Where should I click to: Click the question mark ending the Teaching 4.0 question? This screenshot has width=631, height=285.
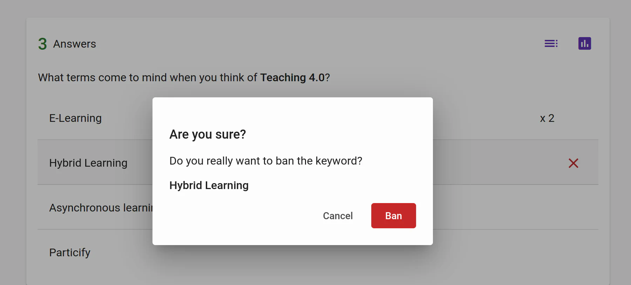327,77
